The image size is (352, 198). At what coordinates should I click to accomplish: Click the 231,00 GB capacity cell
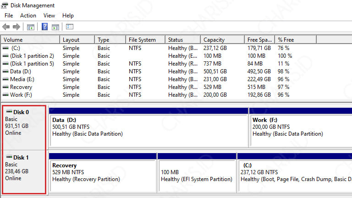[x=215, y=79]
